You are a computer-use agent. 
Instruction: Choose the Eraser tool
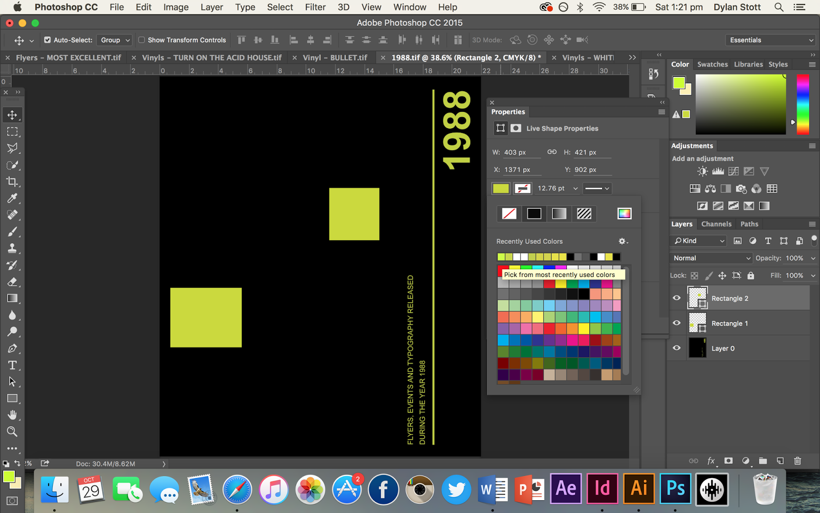click(x=12, y=282)
